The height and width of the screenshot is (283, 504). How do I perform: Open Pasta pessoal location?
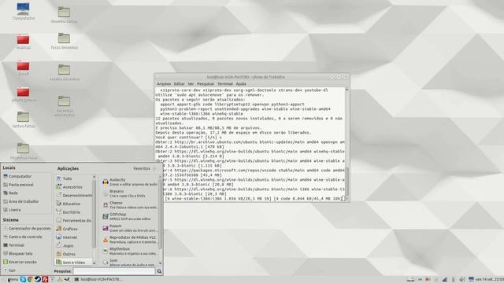tap(26, 185)
